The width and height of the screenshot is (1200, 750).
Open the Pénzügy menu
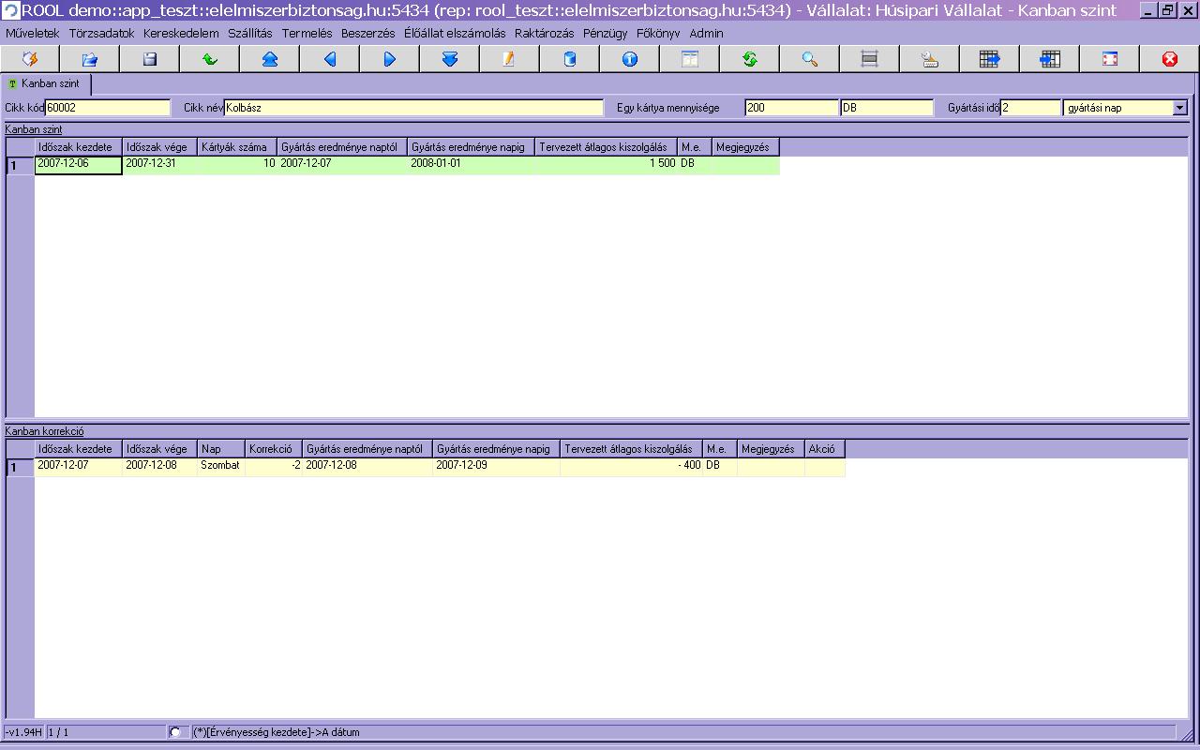point(606,33)
